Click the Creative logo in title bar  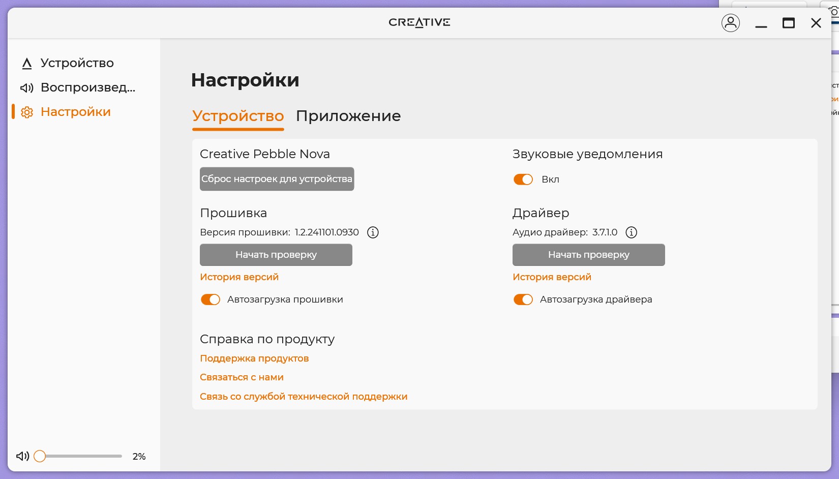pyautogui.click(x=420, y=22)
